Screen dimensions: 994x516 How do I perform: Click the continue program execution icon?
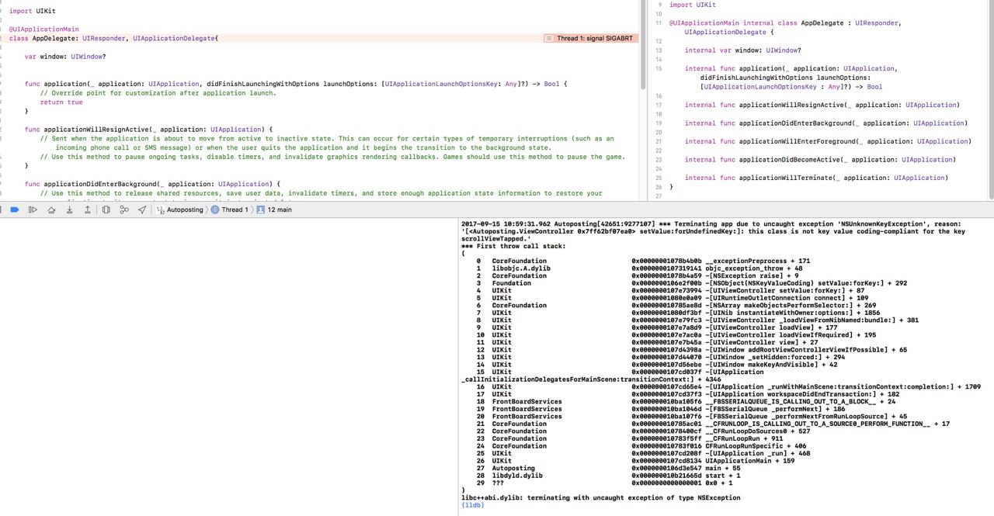(33, 210)
